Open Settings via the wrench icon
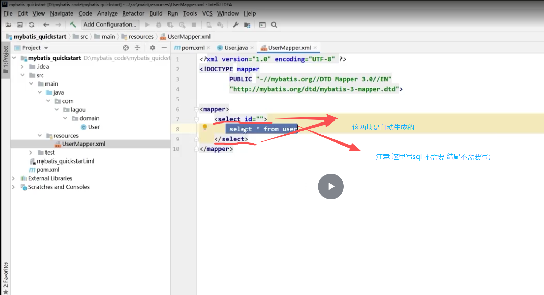The image size is (544, 295). (x=236, y=25)
